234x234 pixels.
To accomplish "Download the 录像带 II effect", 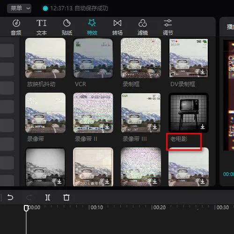I will point(107,126).
